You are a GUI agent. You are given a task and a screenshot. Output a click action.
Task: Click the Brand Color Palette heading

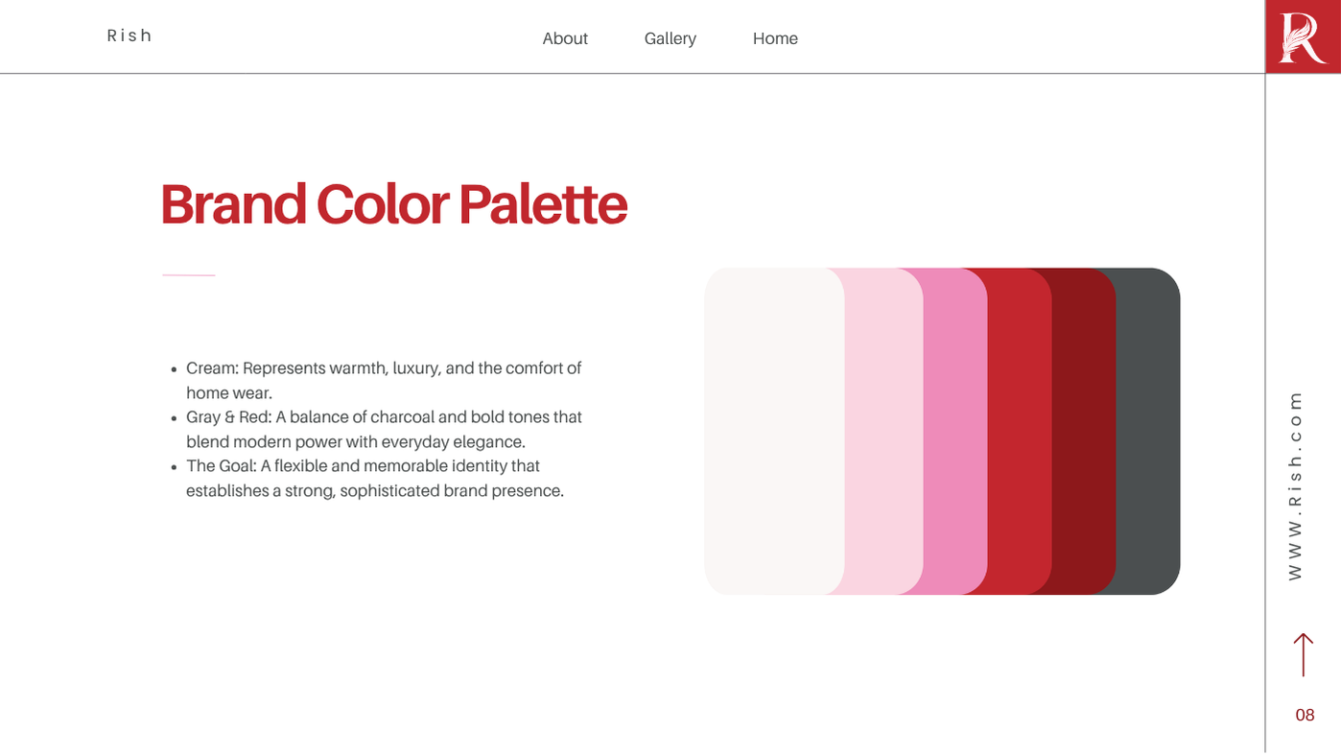coord(393,204)
